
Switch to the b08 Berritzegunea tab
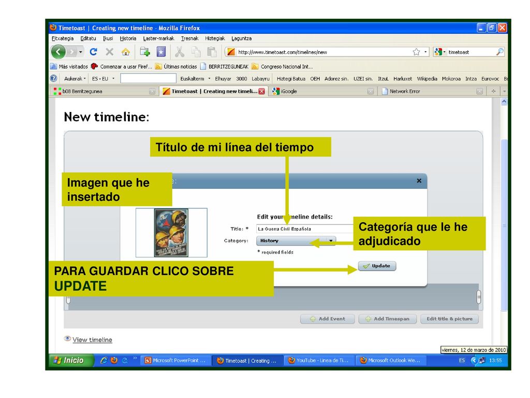pyautogui.click(x=104, y=91)
